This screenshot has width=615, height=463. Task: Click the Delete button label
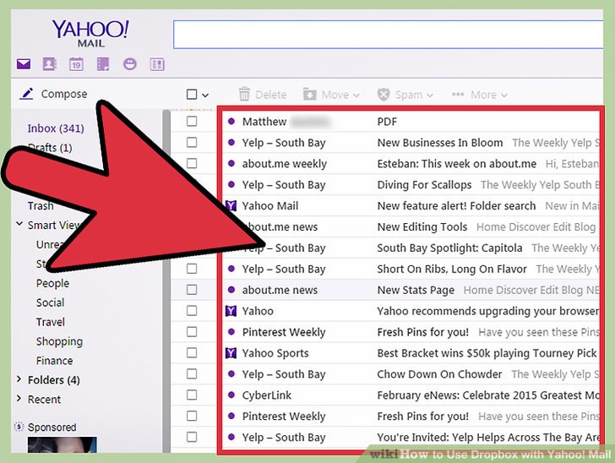tap(271, 95)
